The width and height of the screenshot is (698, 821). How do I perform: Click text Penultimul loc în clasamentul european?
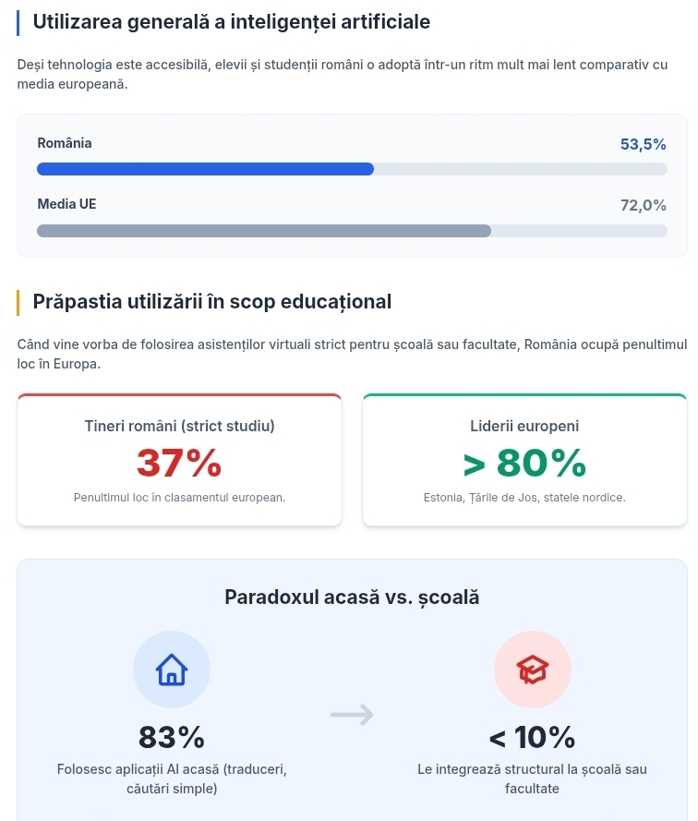(x=180, y=498)
